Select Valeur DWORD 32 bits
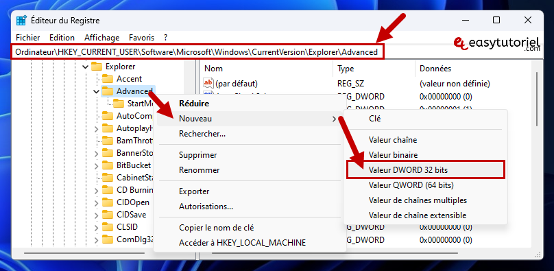The width and height of the screenshot is (554, 271). pyautogui.click(x=425, y=170)
